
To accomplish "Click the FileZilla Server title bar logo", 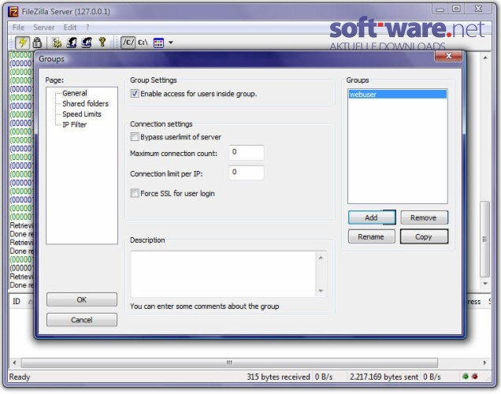I will tap(13, 12).
